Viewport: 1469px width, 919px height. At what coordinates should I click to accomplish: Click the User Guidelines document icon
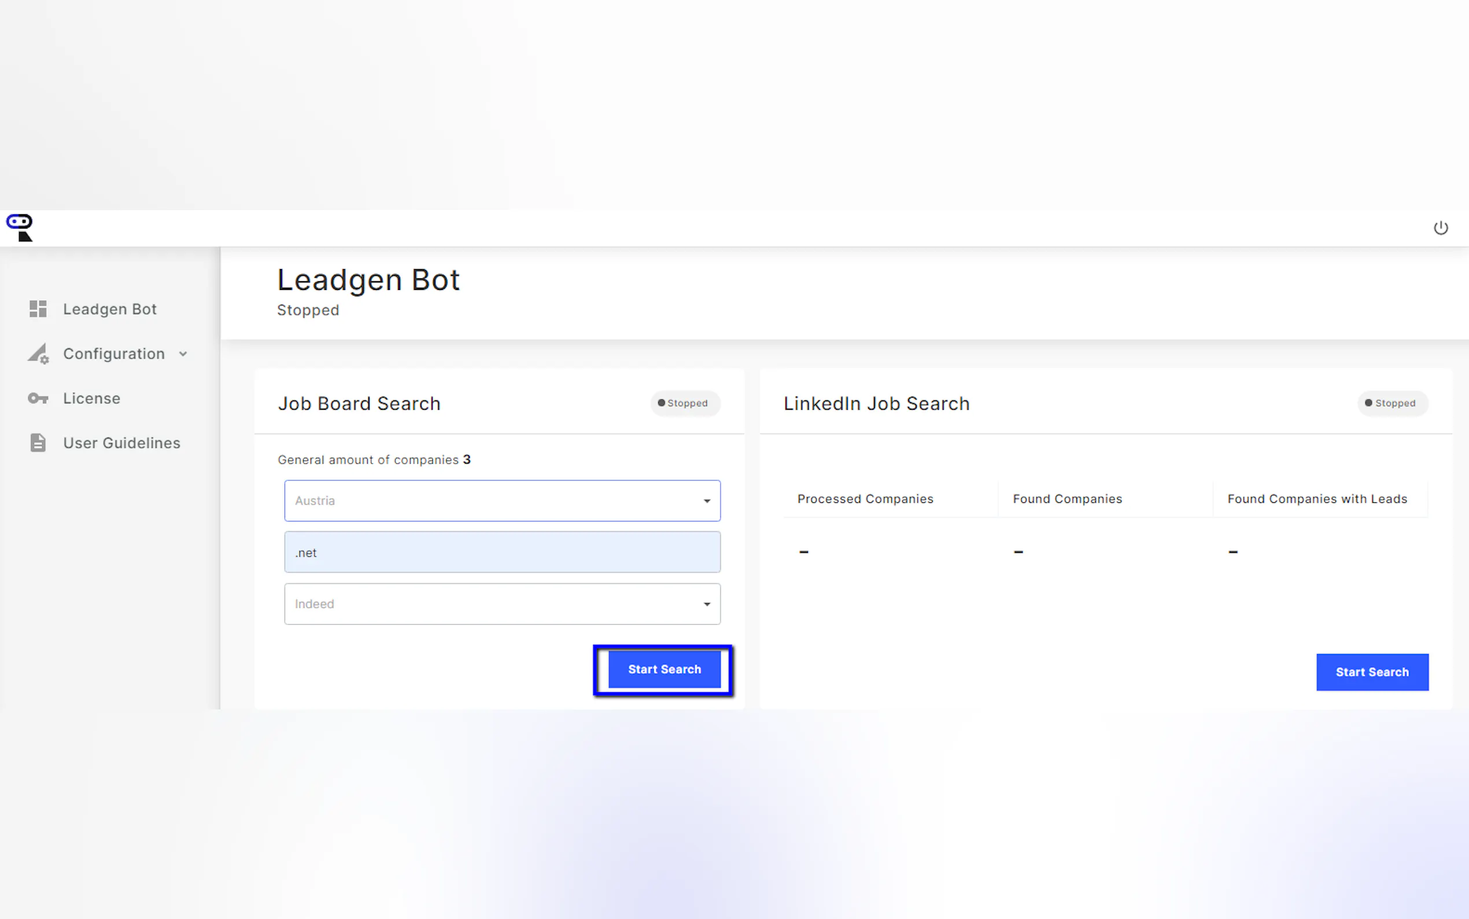[x=38, y=443]
